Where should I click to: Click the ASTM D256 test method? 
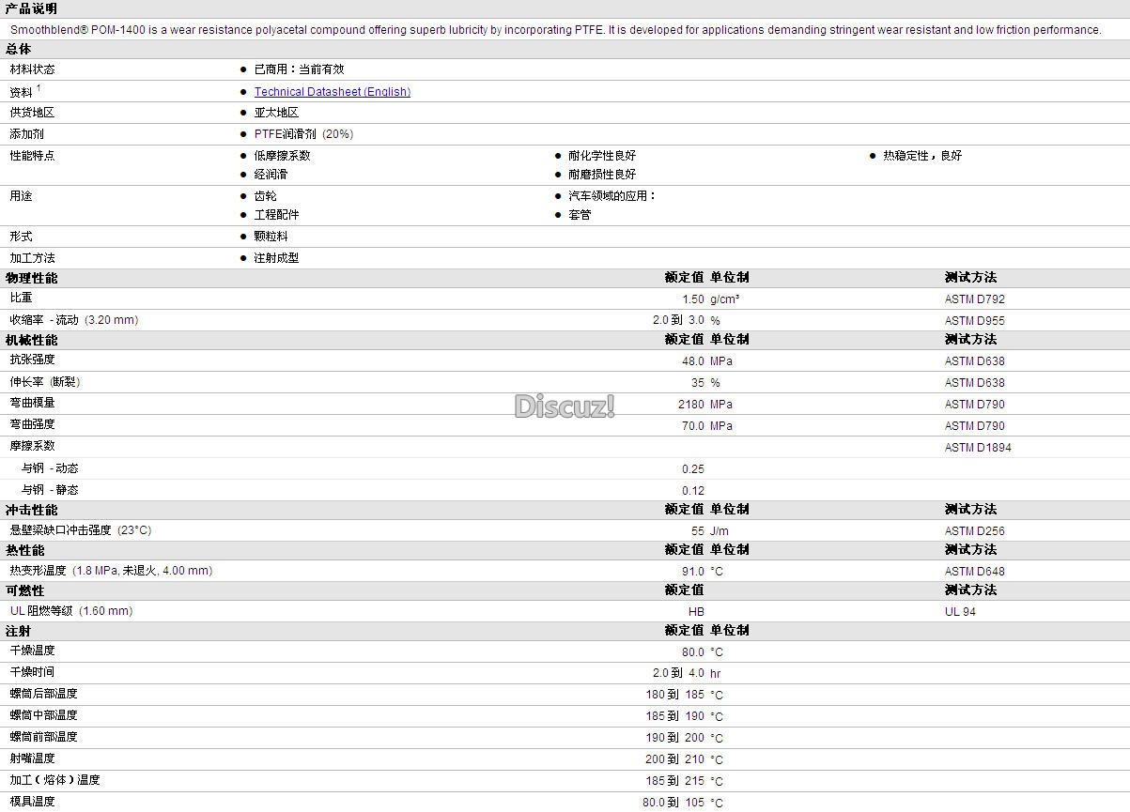click(x=974, y=531)
